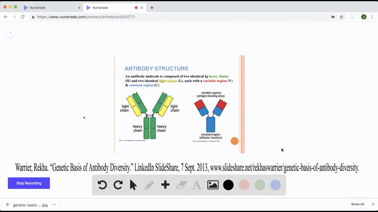Enable the screen cast icon near the profile avatar

pyautogui.click(x=352, y=17)
